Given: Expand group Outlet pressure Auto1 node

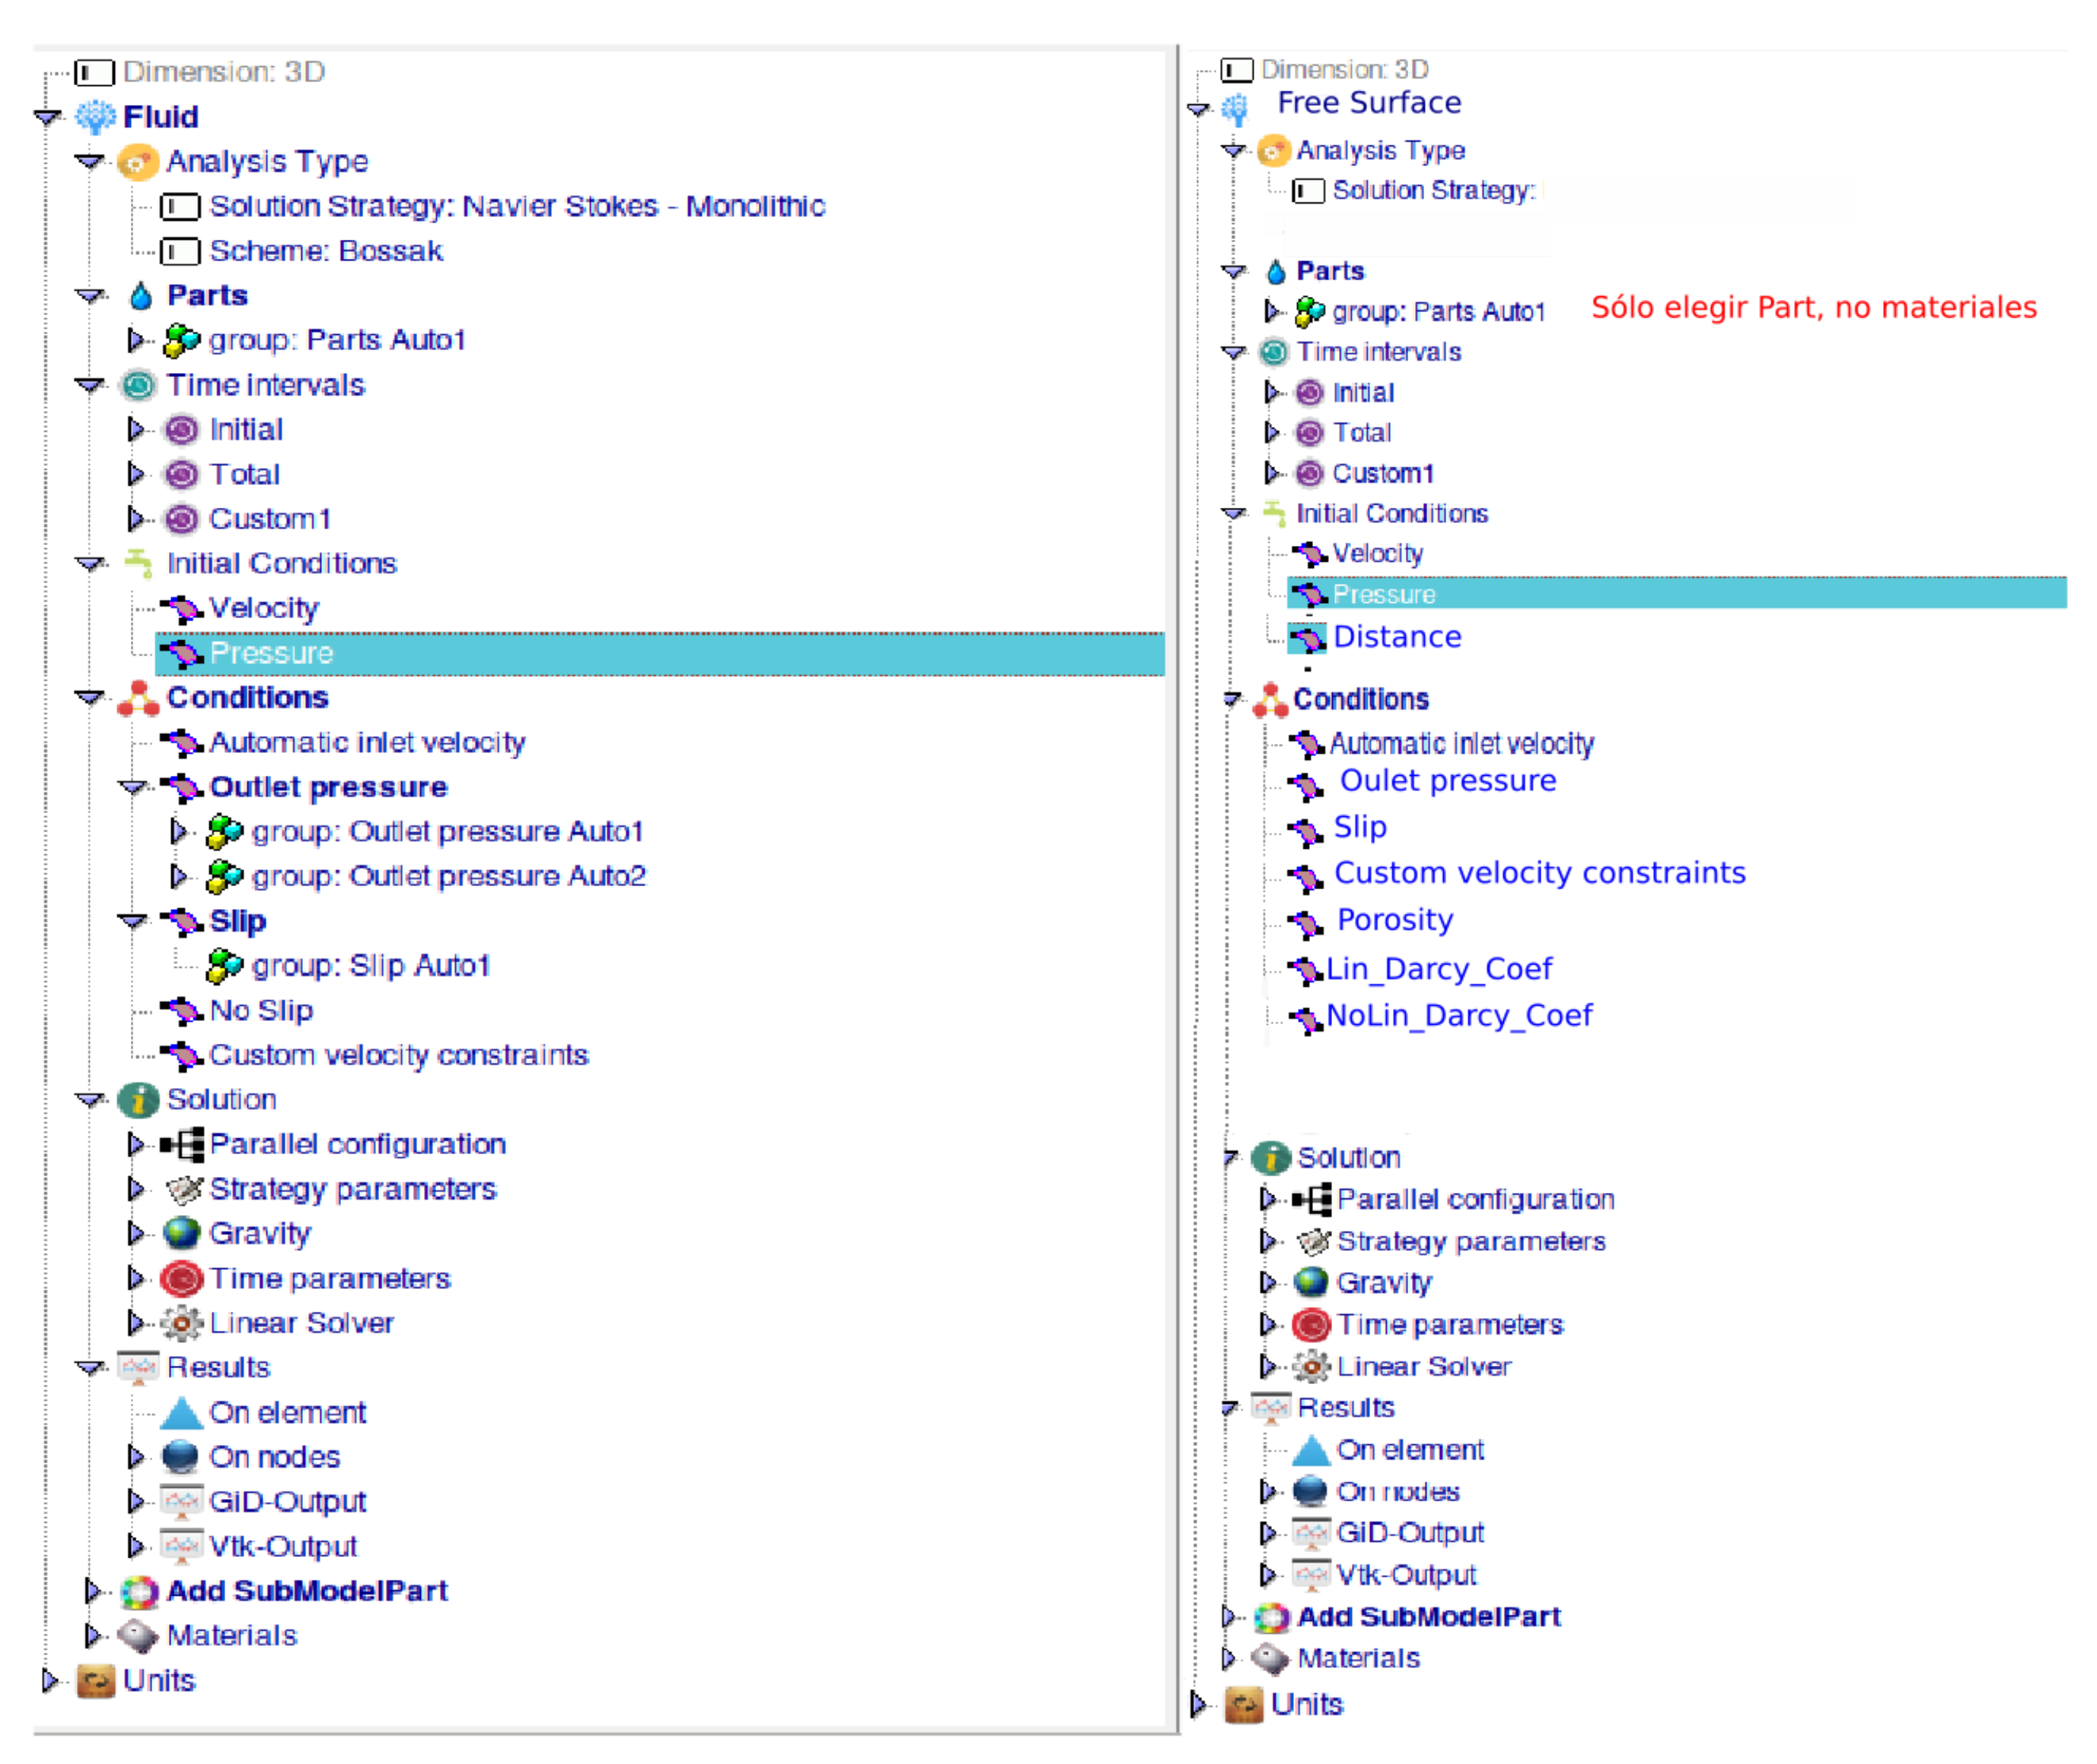Looking at the screenshot, I should [179, 831].
